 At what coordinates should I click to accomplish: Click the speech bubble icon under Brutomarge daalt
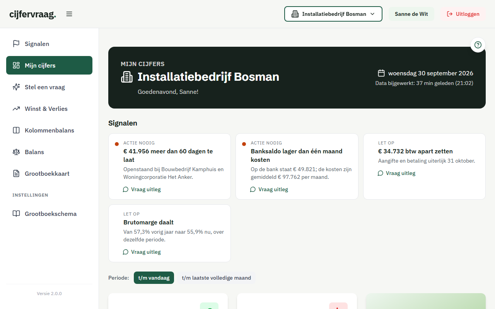(x=126, y=252)
